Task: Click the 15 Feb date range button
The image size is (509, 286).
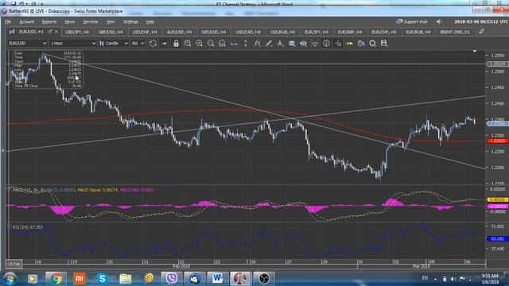Action: [14, 264]
